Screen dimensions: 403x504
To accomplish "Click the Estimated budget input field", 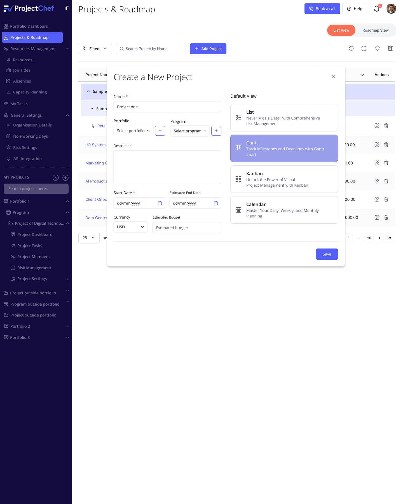I will 187,228.
